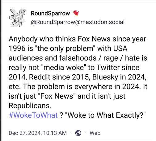Image resolution: width=156 pixels, height=141 pixels.
Task: Click the word everywhere in the post
Action: pos(93,87)
